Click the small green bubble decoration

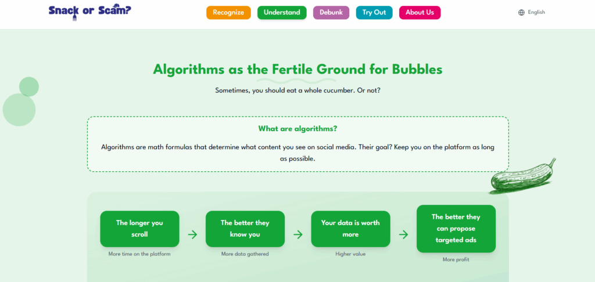point(29,86)
